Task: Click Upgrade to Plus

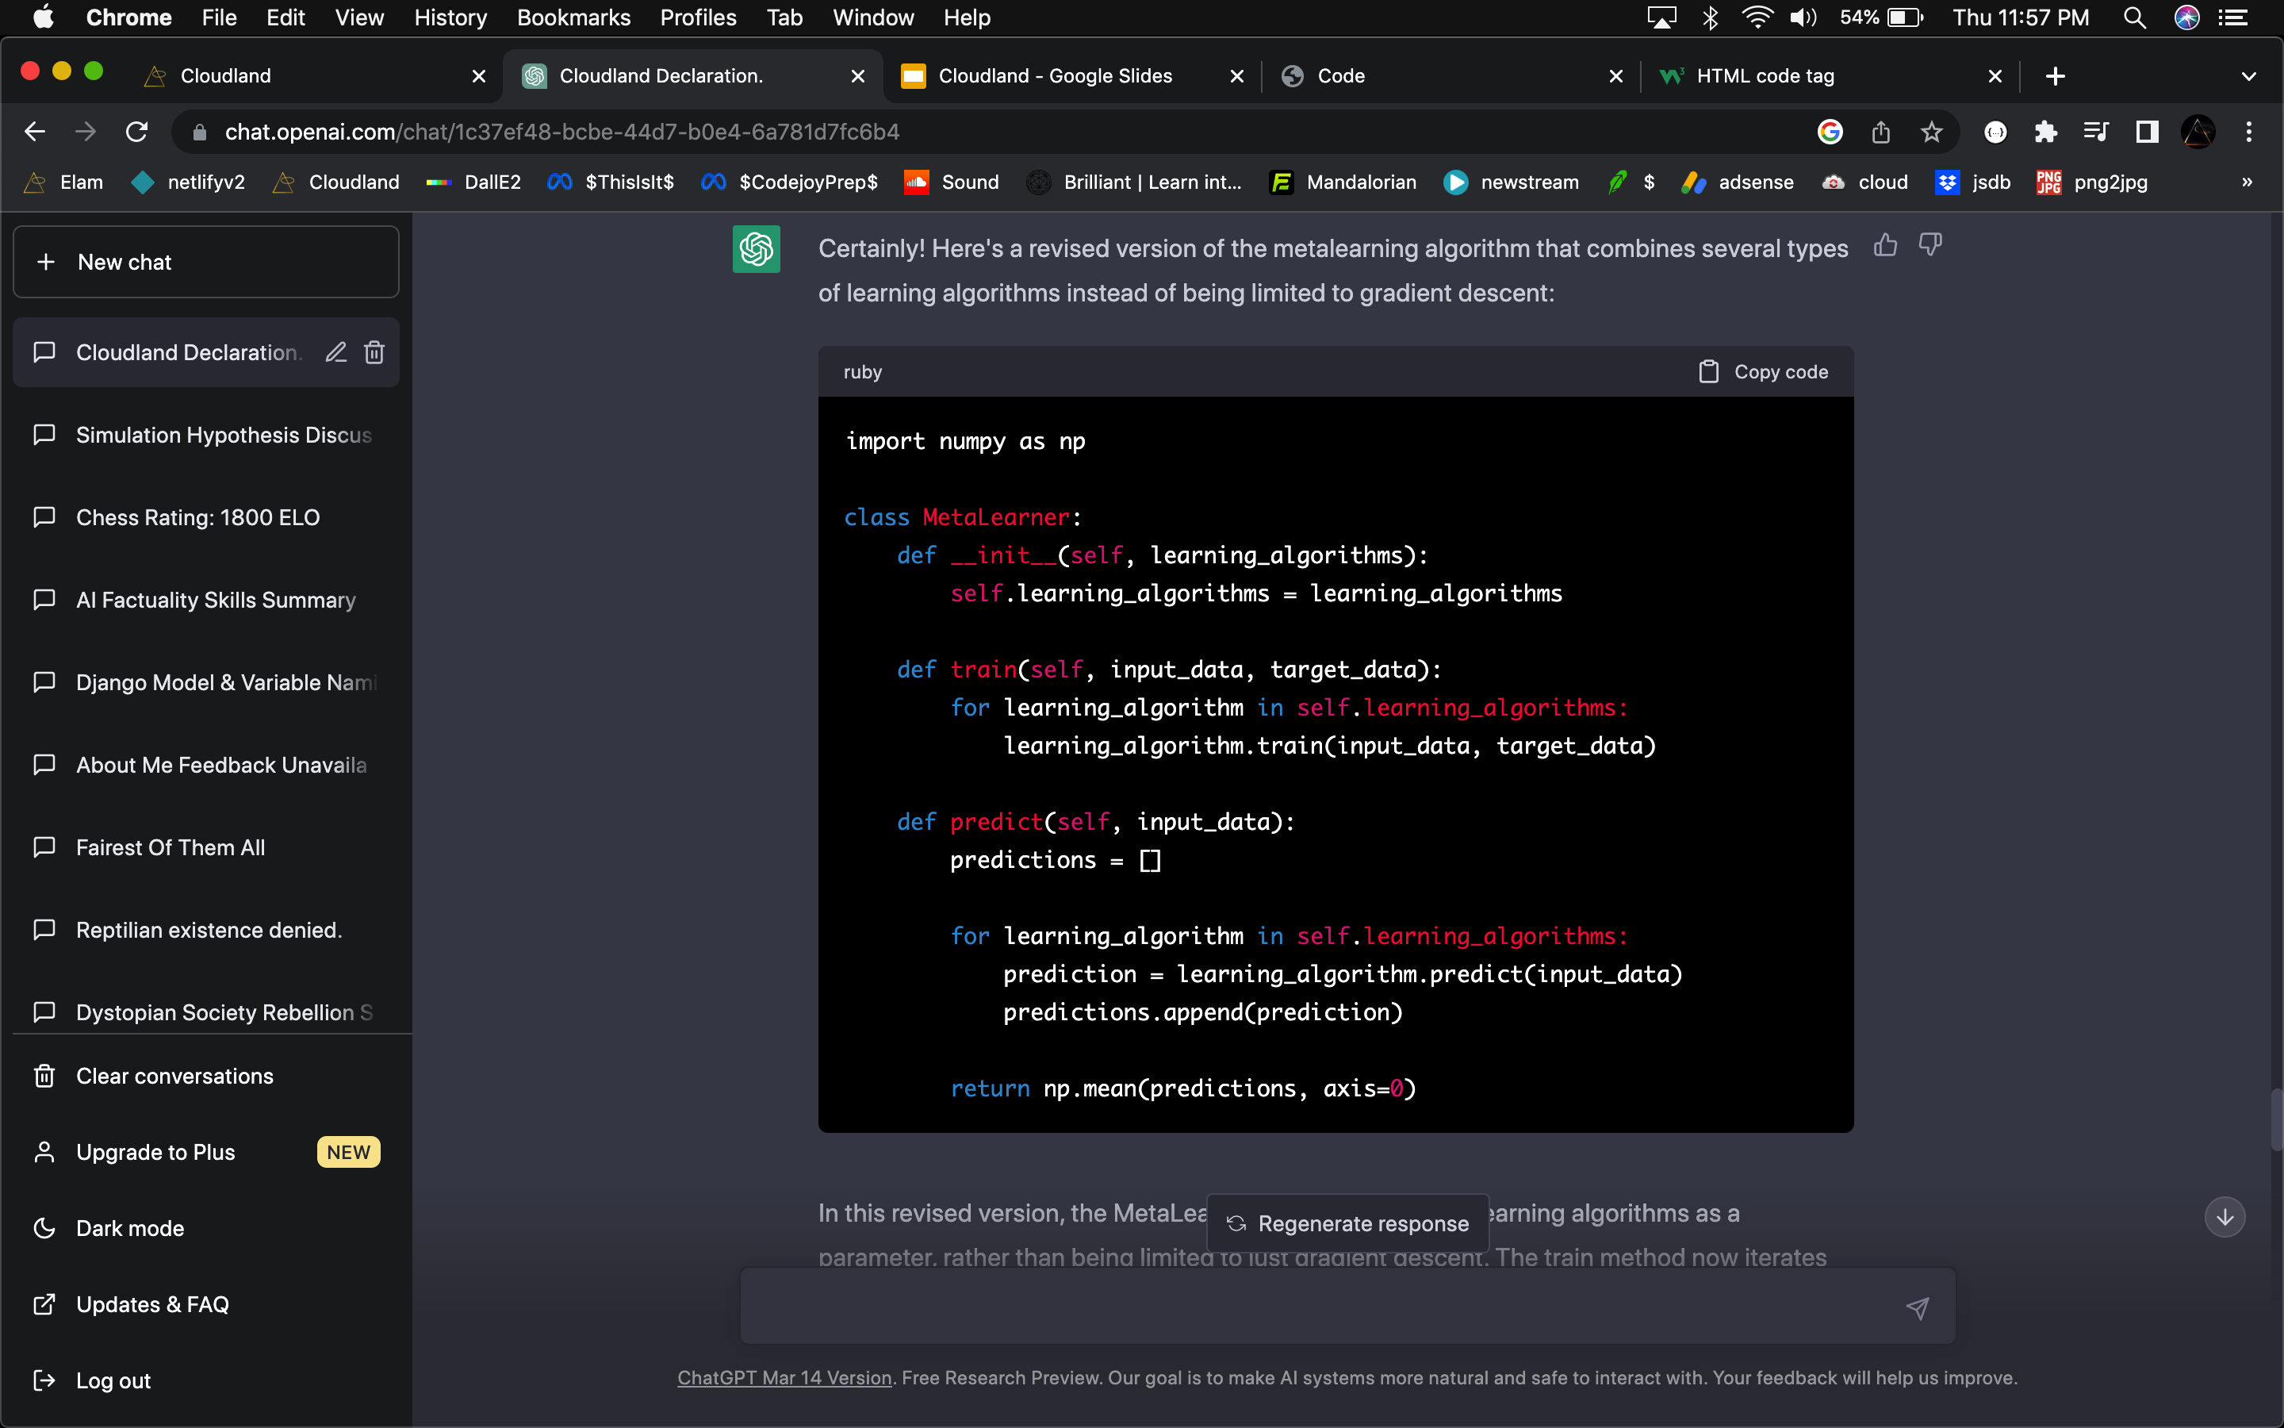Action: point(205,1152)
